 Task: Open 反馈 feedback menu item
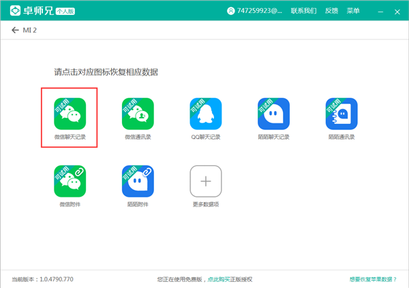pyautogui.click(x=331, y=11)
